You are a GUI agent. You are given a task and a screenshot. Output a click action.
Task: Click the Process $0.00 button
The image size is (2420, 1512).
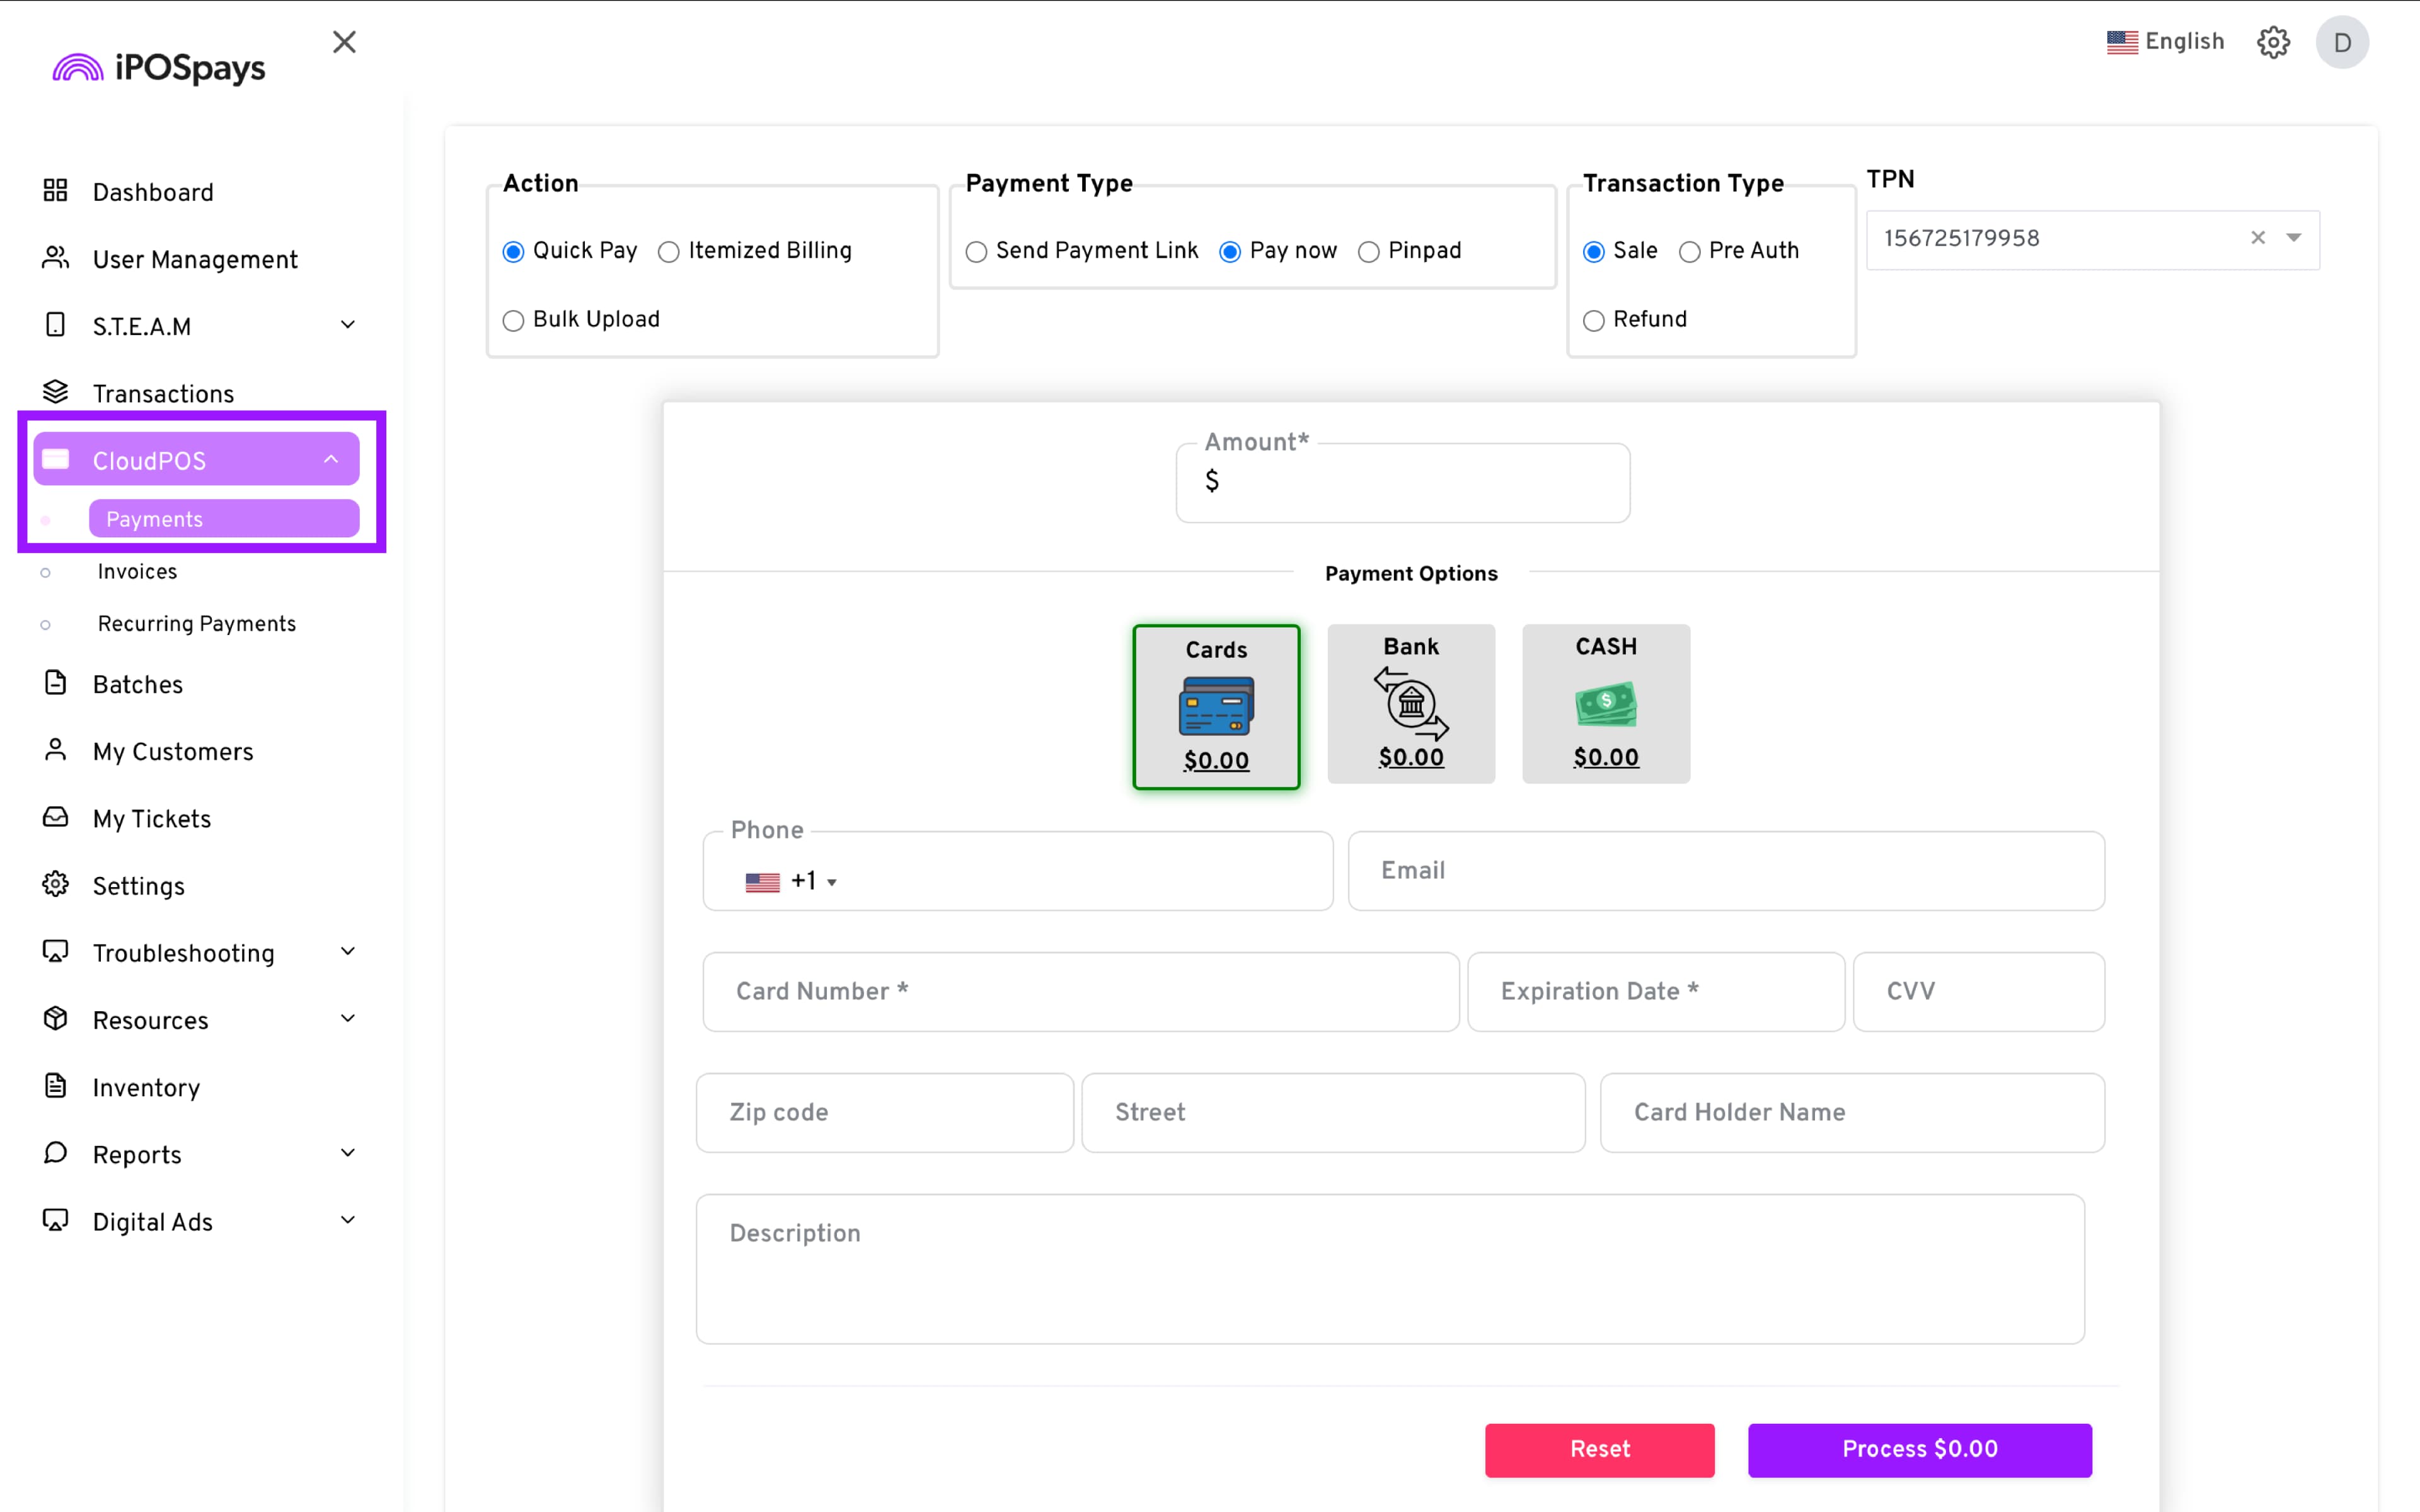(1919, 1449)
